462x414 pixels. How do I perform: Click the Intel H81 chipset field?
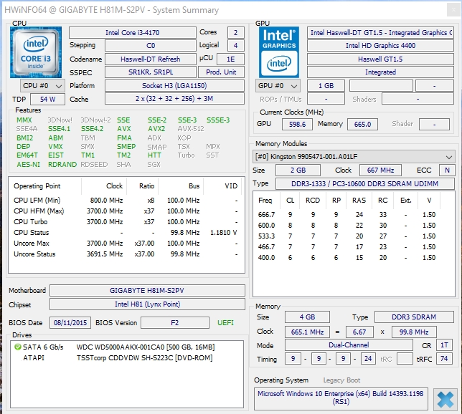point(146,305)
